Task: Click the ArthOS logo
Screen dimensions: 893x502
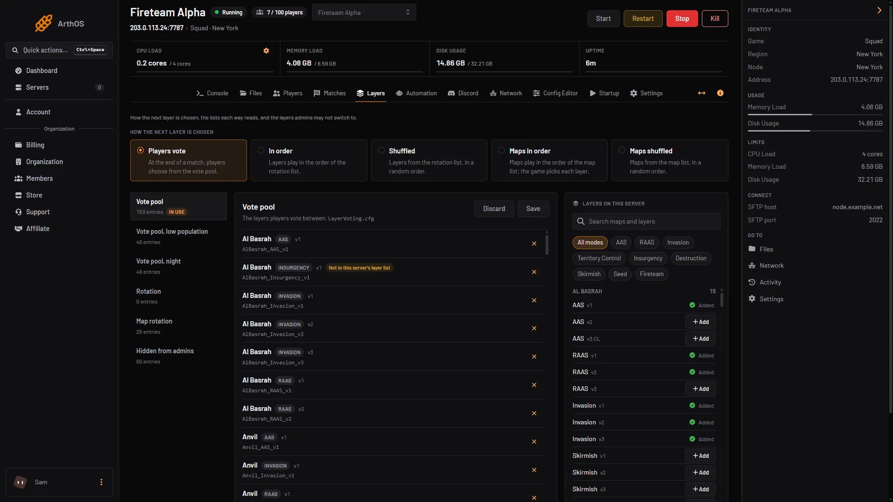Action: 60,23
